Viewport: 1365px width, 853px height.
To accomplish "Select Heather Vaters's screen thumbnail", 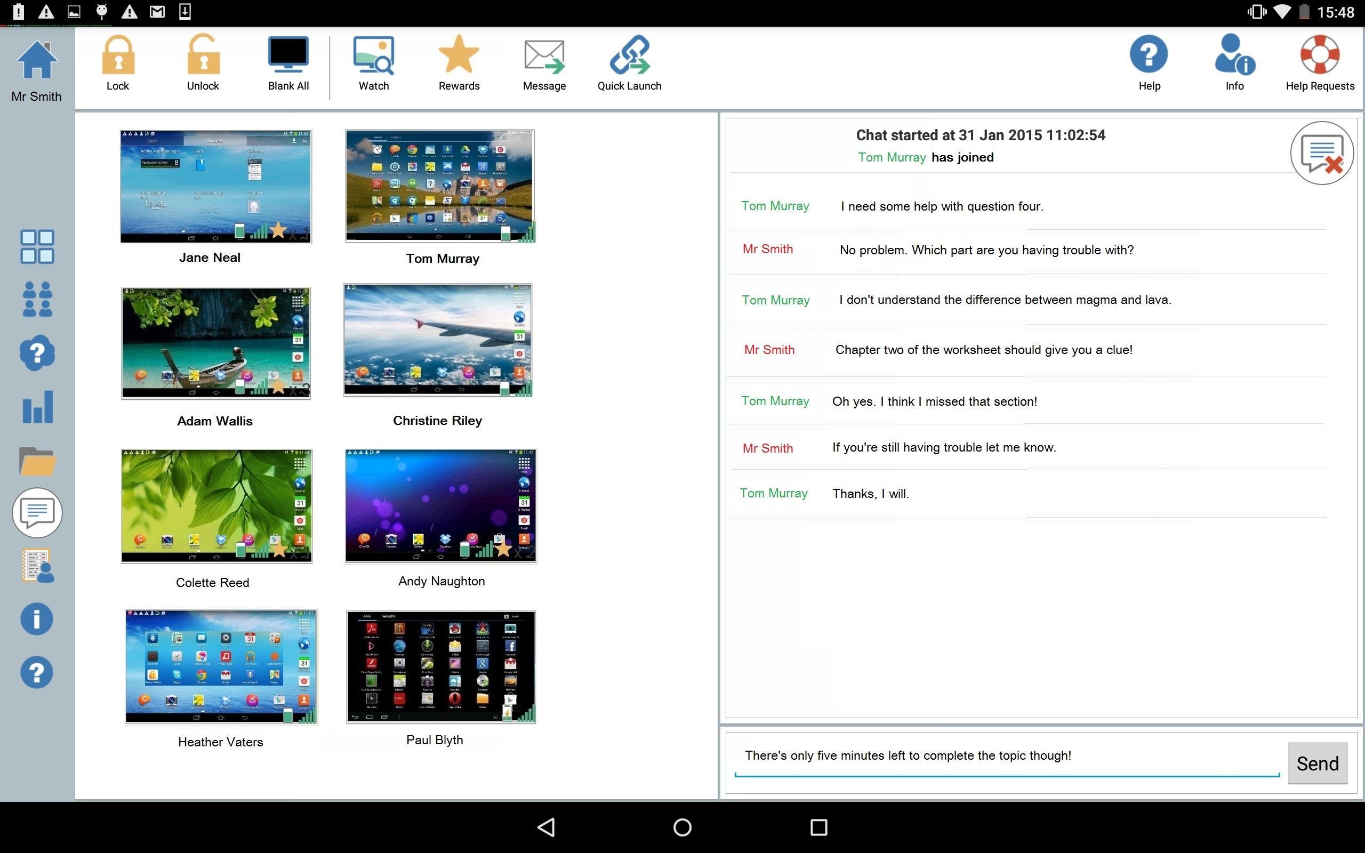I will pyautogui.click(x=221, y=666).
